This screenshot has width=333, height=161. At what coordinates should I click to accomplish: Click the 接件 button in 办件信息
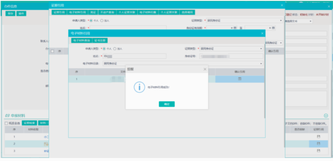pyautogui.click(x=21, y=13)
